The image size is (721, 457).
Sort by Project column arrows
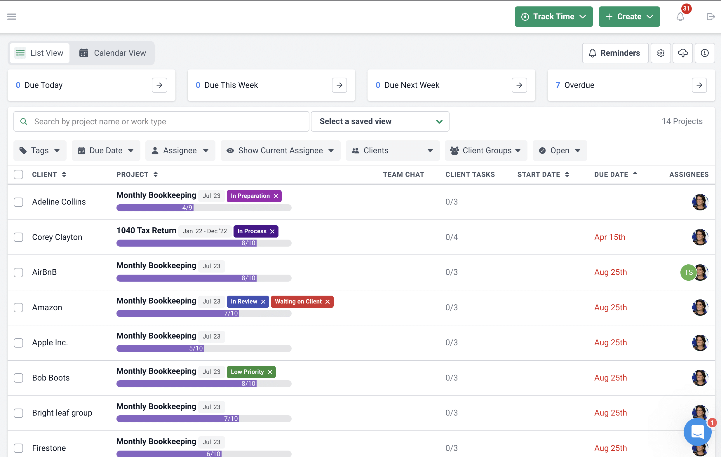tap(155, 175)
